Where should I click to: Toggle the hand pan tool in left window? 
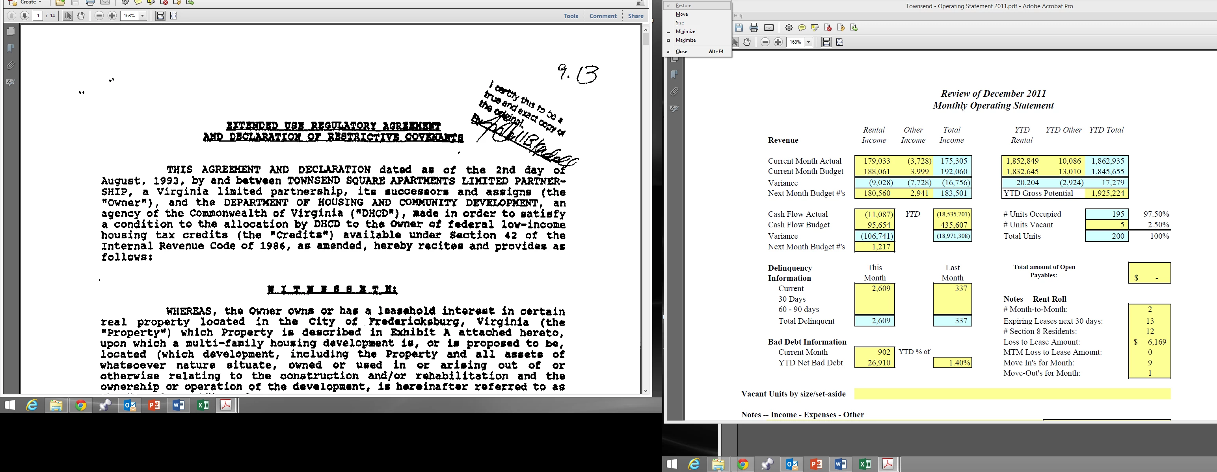pos(81,16)
